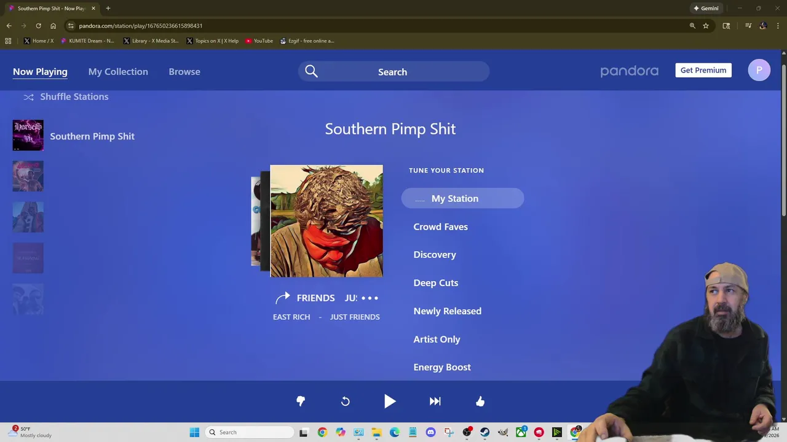This screenshot has width=787, height=442.
Task: Click the browser back arrow
Action: pos(9,26)
